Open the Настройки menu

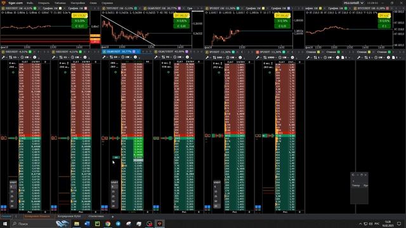pos(77,3)
